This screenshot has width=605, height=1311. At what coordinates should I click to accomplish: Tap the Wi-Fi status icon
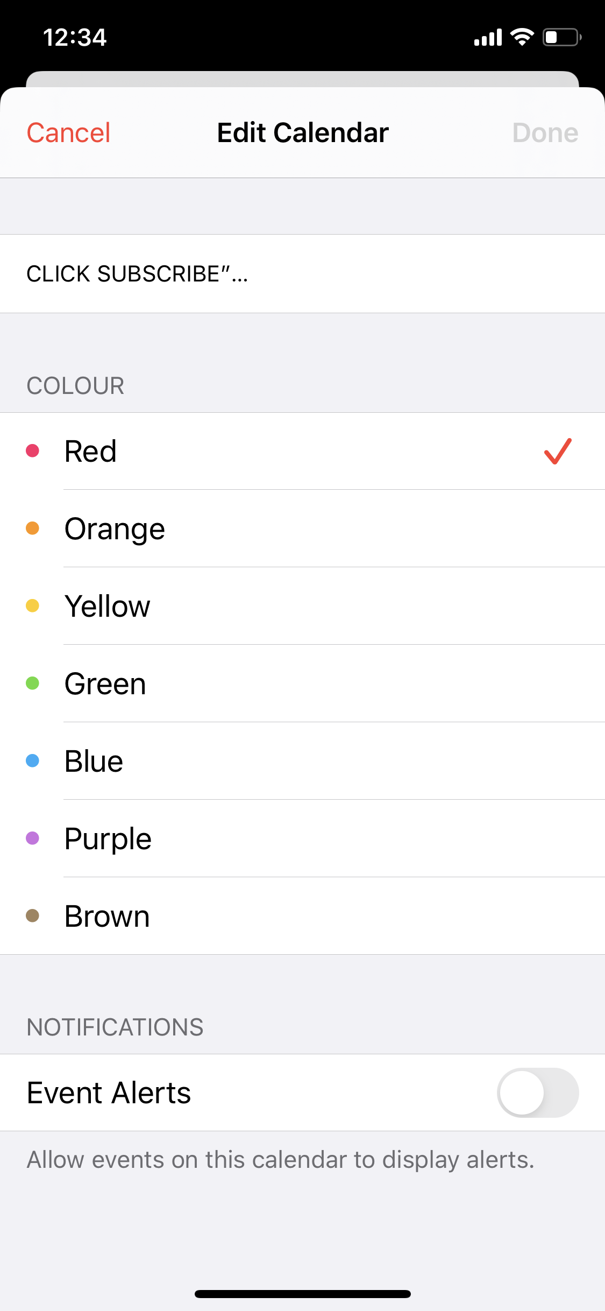[522, 37]
